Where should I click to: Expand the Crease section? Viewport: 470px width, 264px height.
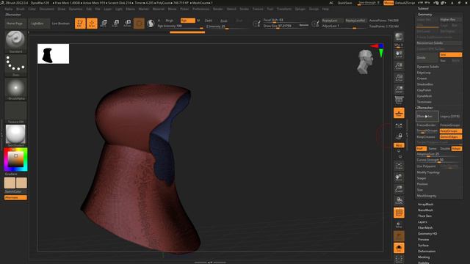tap(422, 78)
